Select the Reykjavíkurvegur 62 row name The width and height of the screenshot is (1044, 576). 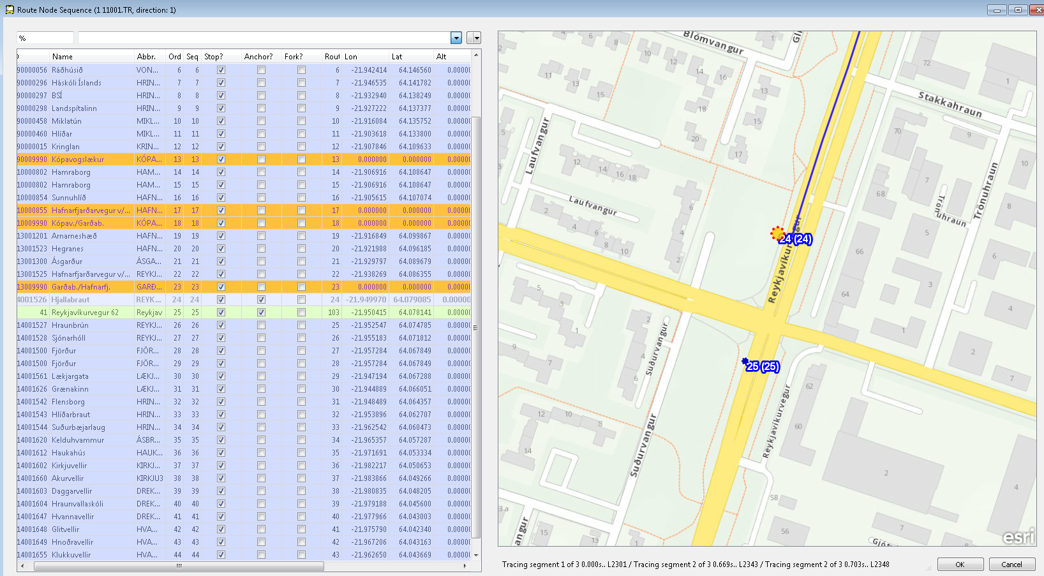pyautogui.click(x=85, y=313)
